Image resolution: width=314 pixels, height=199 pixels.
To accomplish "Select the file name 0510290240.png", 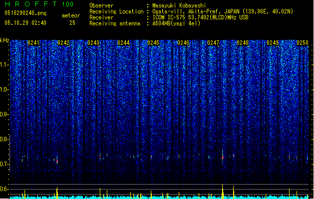I will click(25, 13).
